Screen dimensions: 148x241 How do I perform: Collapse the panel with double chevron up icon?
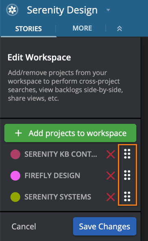pos(120,28)
